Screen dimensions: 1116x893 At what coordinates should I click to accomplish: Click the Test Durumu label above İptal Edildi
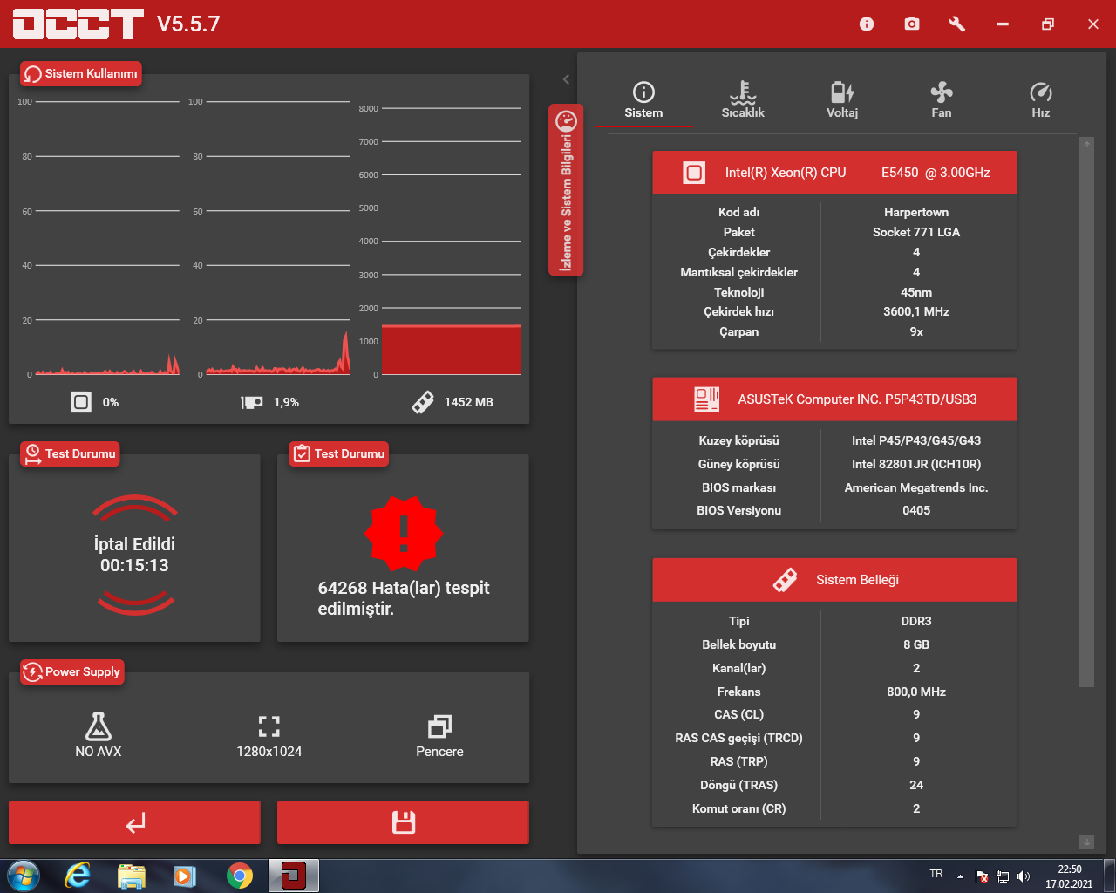coord(70,453)
